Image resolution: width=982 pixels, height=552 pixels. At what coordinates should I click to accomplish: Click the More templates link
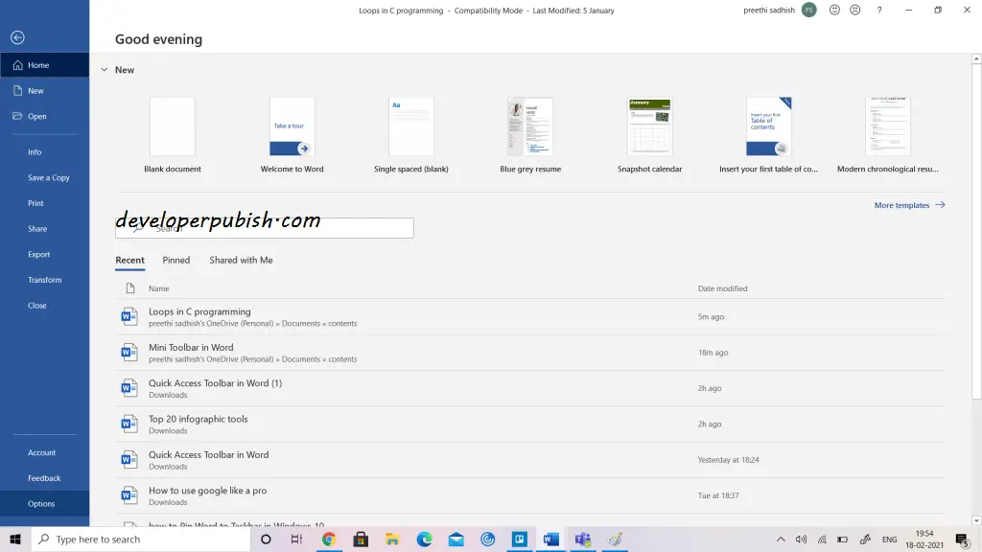[909, 205]
